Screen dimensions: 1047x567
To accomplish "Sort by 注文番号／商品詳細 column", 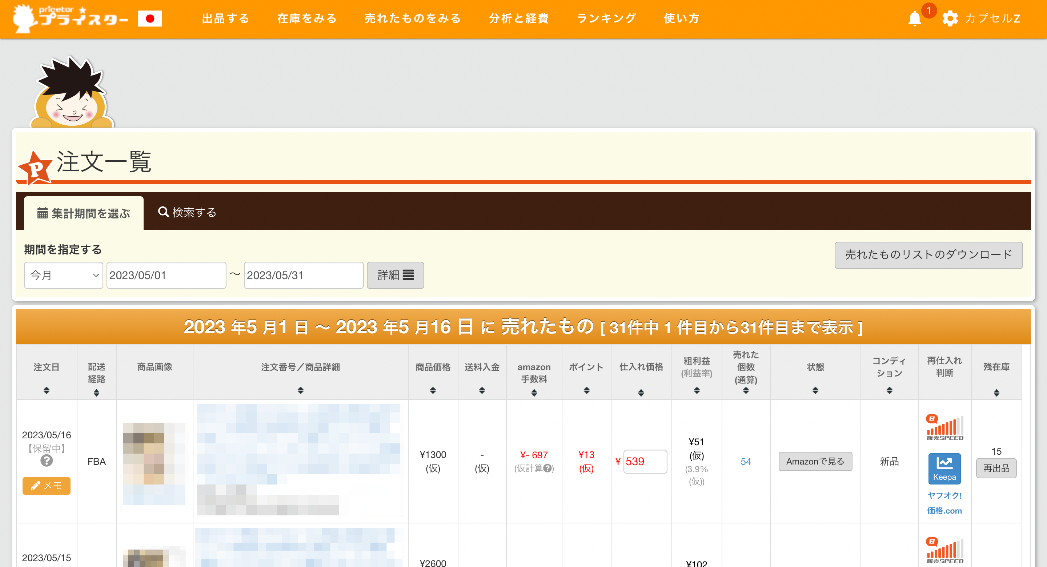I will (x=300, y=391).
